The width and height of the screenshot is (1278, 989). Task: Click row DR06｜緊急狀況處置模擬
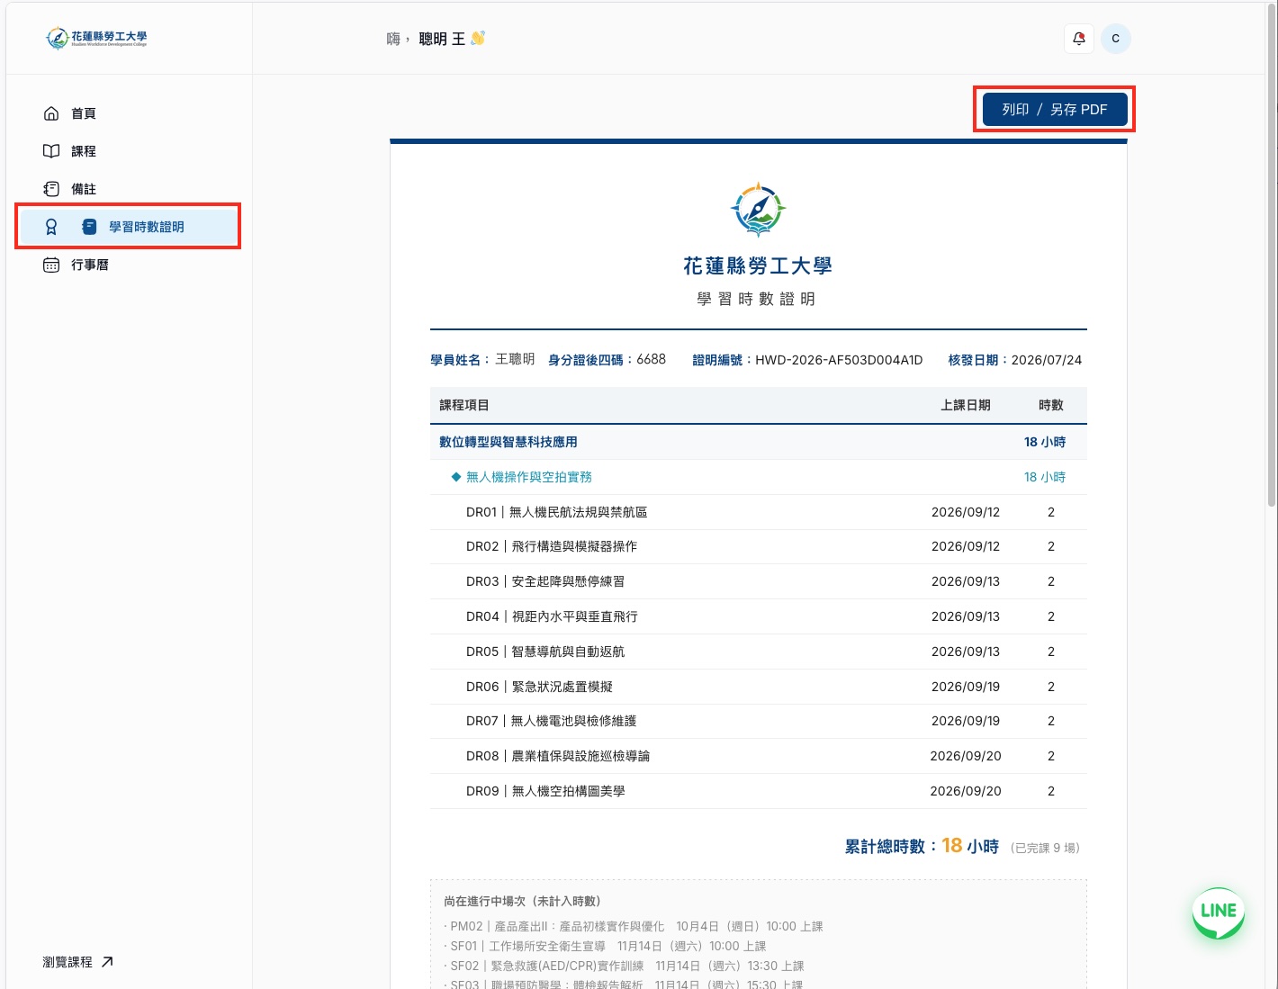tap(758, 687)
